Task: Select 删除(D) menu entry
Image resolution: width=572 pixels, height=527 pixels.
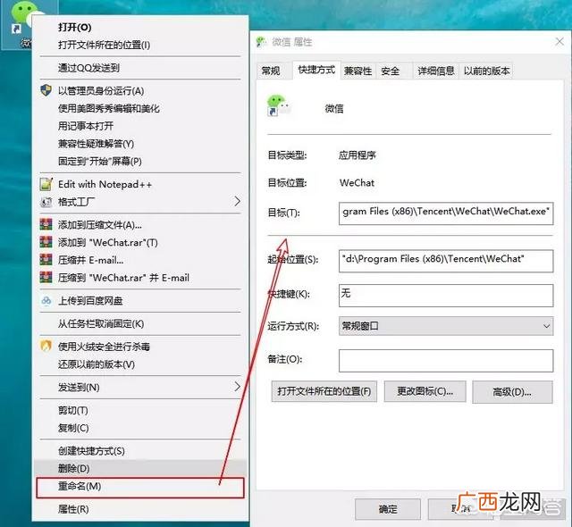Action: pyautogui.click(x=139, y=468)
